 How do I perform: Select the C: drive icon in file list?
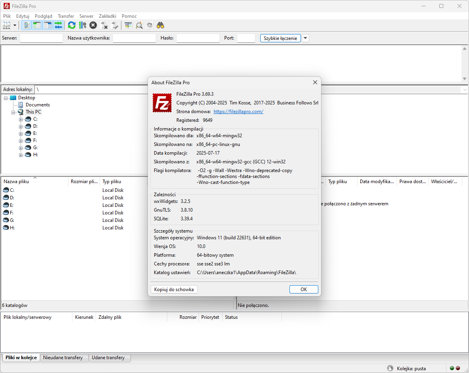click(x=6, y=190)
